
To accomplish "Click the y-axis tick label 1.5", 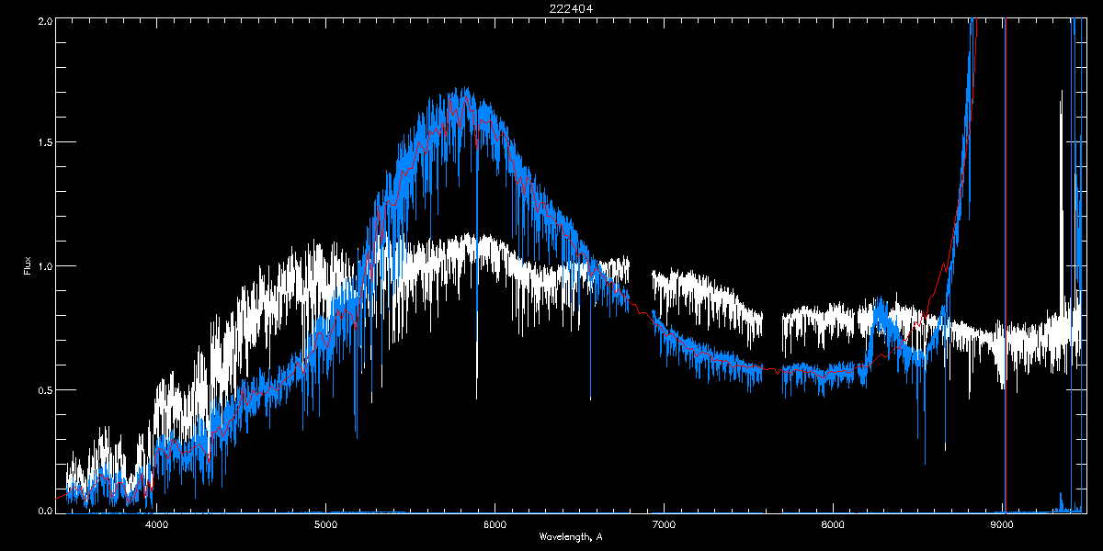I will (x=44, y=142).
